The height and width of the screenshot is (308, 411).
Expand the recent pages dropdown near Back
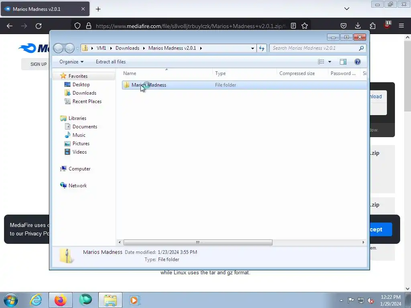[77, 49]
